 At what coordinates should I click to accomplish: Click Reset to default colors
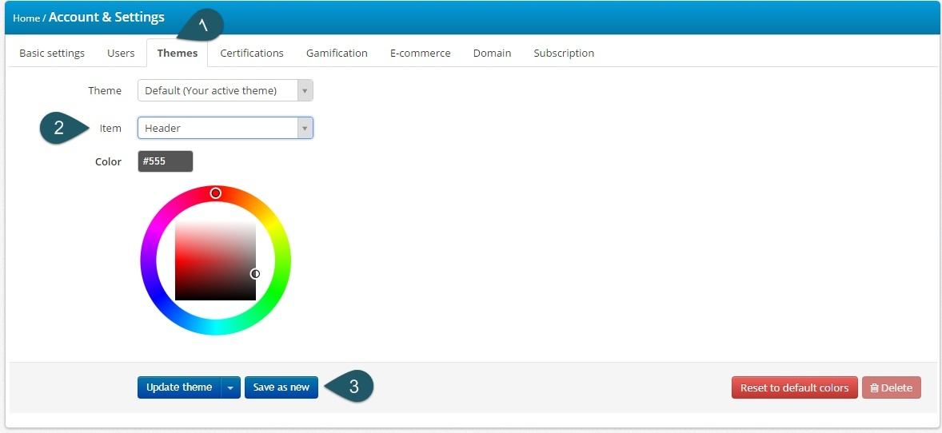794,388
